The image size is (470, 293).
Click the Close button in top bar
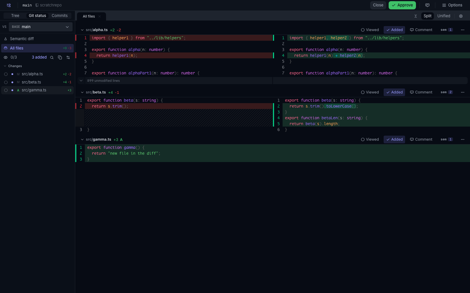tap(378, 5)
